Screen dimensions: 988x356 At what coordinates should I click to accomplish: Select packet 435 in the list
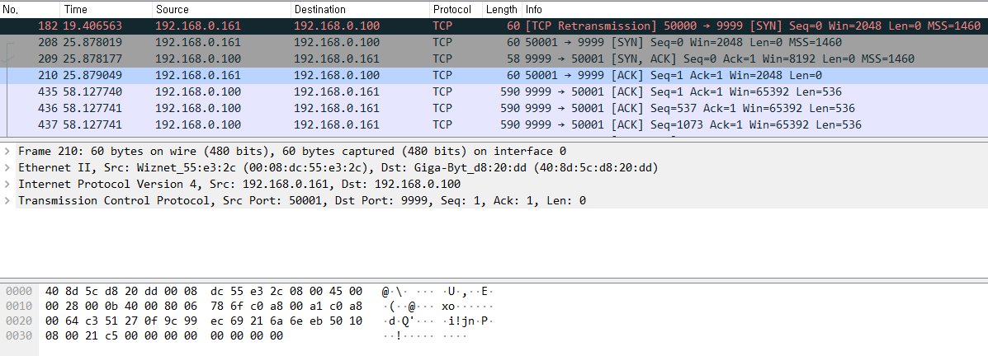pos(494,91)
